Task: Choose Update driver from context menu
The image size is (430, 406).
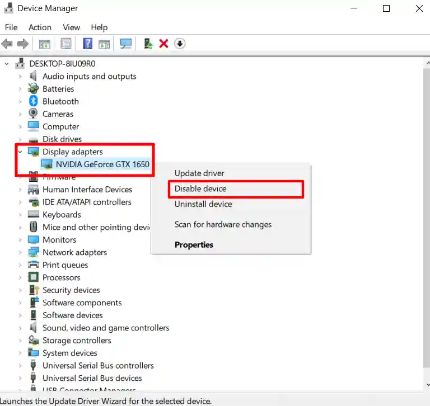Action: (x=231, y=173)
